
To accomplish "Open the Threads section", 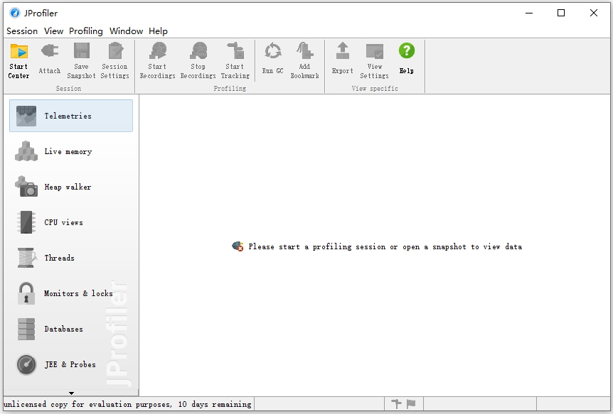I will pos(71,258).
